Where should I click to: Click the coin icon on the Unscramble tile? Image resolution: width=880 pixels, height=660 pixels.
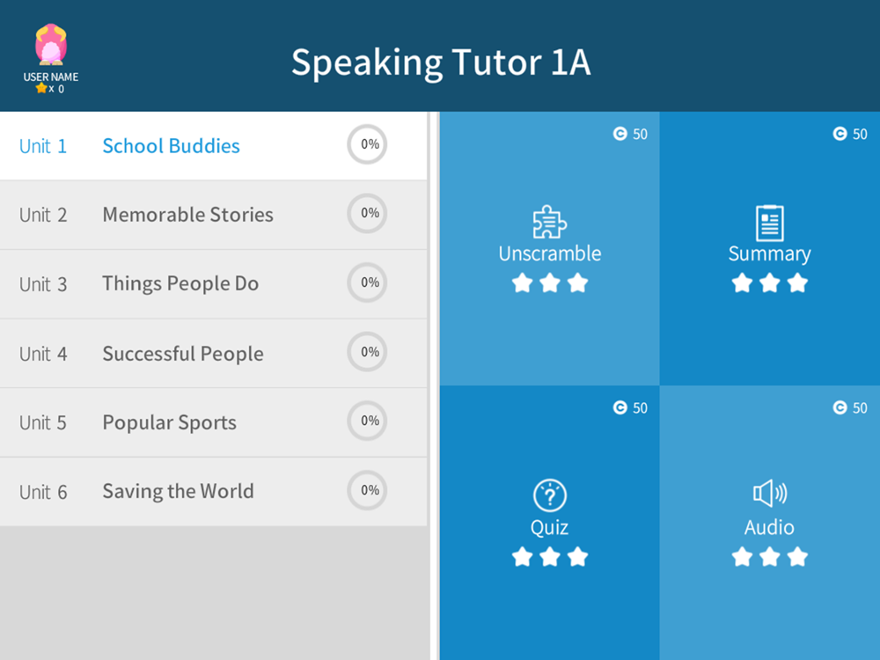click(620, 134)
